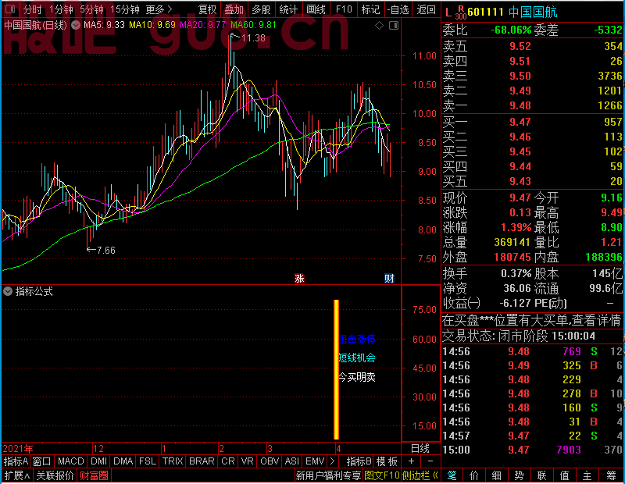625x484 pixels.
Task: Open the 指标B indicator group
Action: click(x=359, y=461)
